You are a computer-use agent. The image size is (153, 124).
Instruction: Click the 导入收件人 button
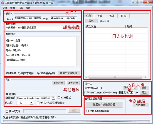pyautogui.click(x=130, y=88)
